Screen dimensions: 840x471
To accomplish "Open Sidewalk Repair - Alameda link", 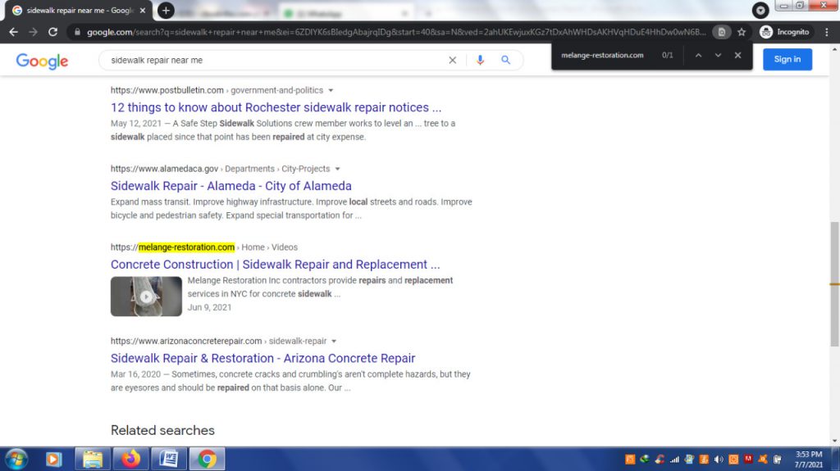I will coord(231,186).
